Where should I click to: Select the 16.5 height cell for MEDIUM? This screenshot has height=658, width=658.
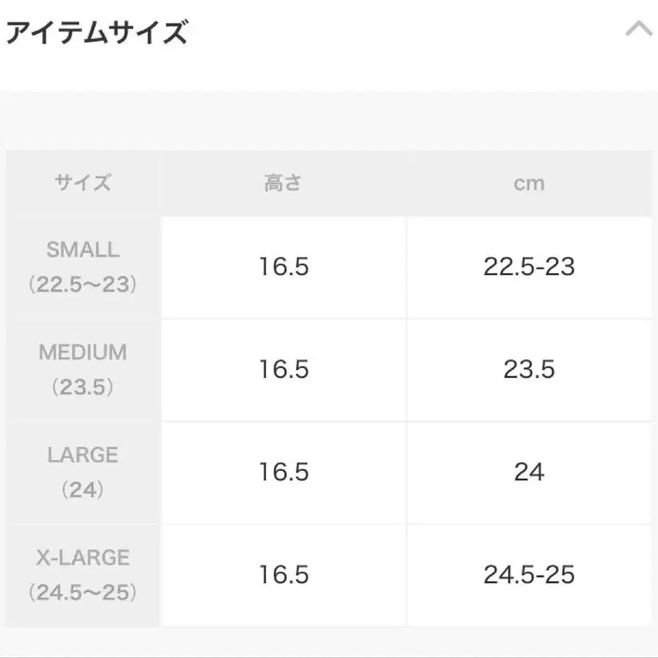tap(284, 369)
